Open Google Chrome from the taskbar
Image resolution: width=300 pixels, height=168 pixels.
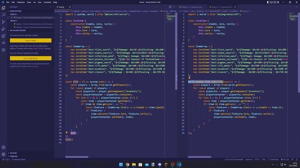[x=127, y=164]
